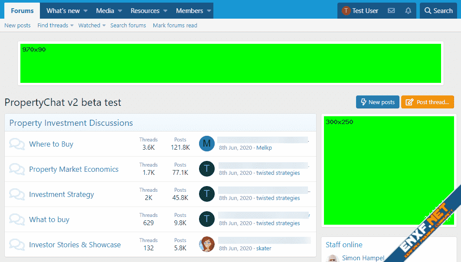Open the inbox envelope icon
Viewport: 461px width, 262px height.
pyautogui.click(x=391, y=11)
